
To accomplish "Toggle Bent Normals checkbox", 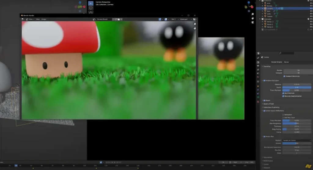I will click(283, 93).
